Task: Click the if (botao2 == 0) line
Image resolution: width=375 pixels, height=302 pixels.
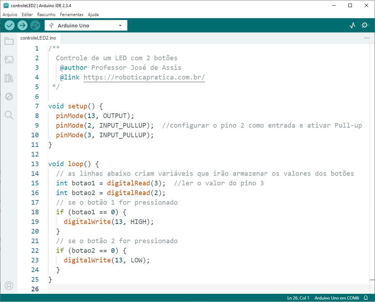Action: click(91, 251)
